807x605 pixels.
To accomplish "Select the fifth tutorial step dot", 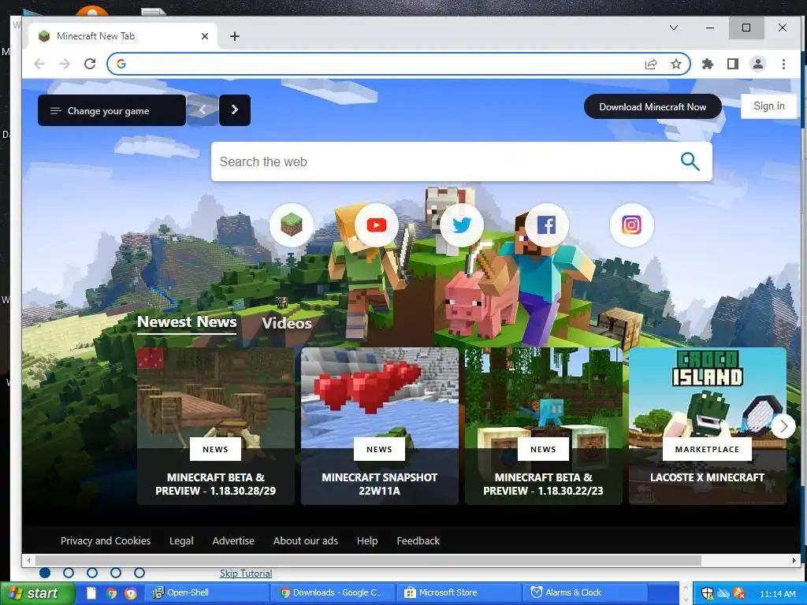I will [x=139, y=573].
